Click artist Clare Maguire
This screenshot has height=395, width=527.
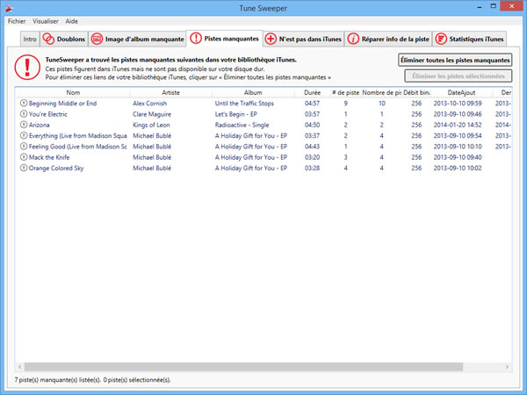(x=152, y=114)
